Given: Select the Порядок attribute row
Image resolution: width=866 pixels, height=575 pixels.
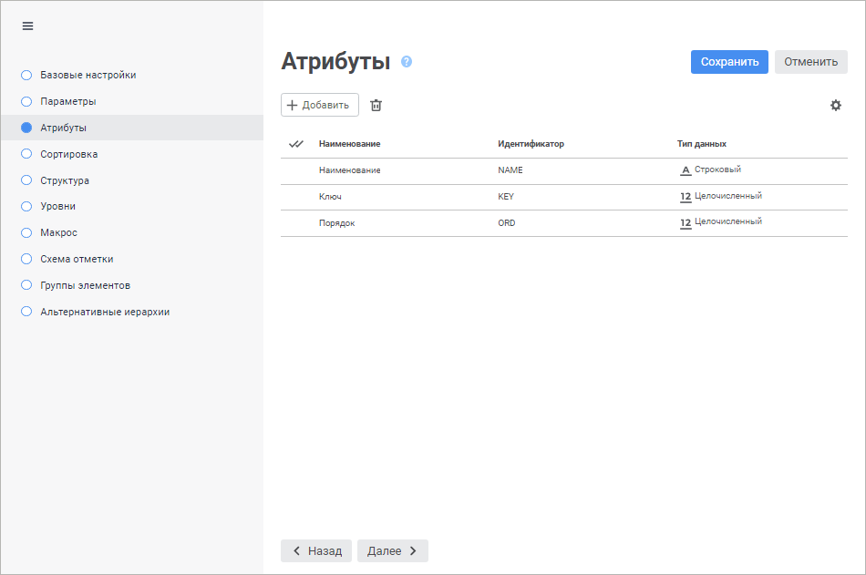Looking at the screenshot, I should (336, 223).
